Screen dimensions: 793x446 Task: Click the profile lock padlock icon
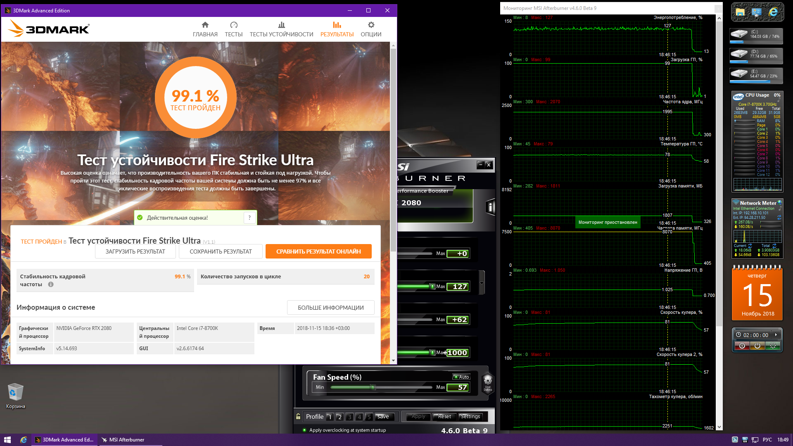[298, 416]
